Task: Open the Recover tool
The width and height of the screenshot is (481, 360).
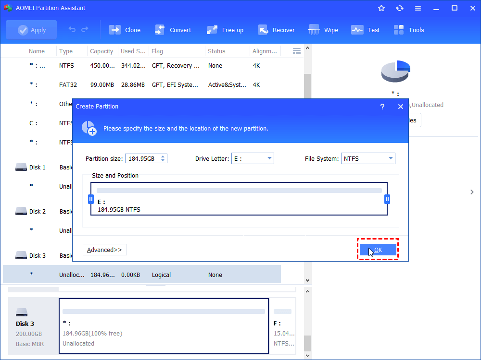Action: (277, 30)
